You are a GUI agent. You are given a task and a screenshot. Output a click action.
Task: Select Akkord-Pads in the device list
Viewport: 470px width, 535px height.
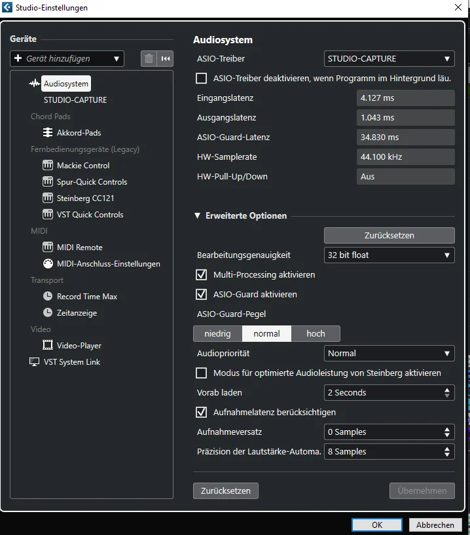tap(79, 133)
